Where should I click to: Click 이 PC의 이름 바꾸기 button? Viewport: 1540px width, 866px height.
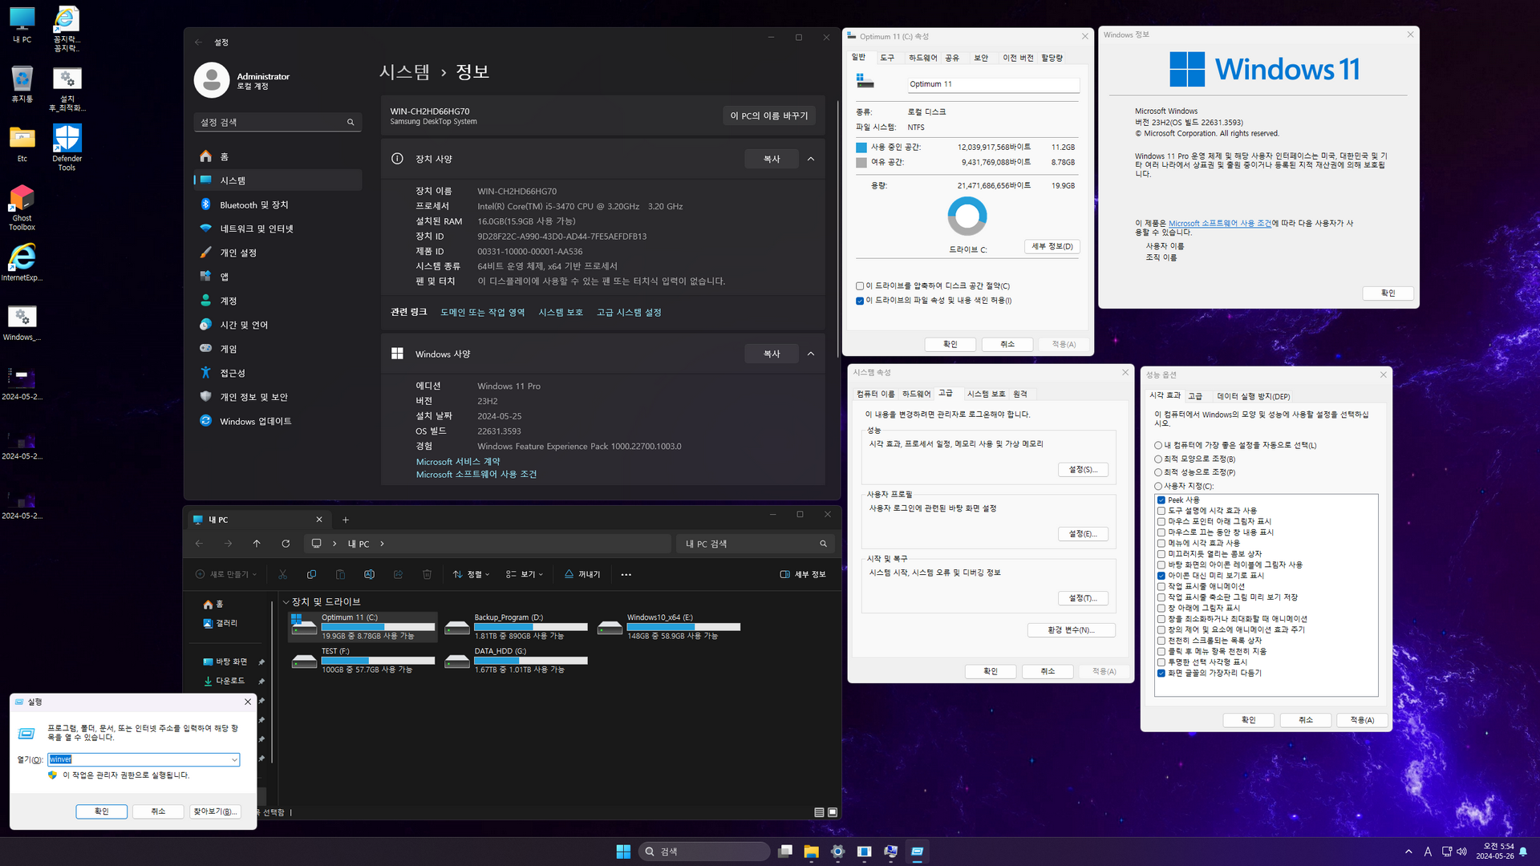[x=768, y=115]
